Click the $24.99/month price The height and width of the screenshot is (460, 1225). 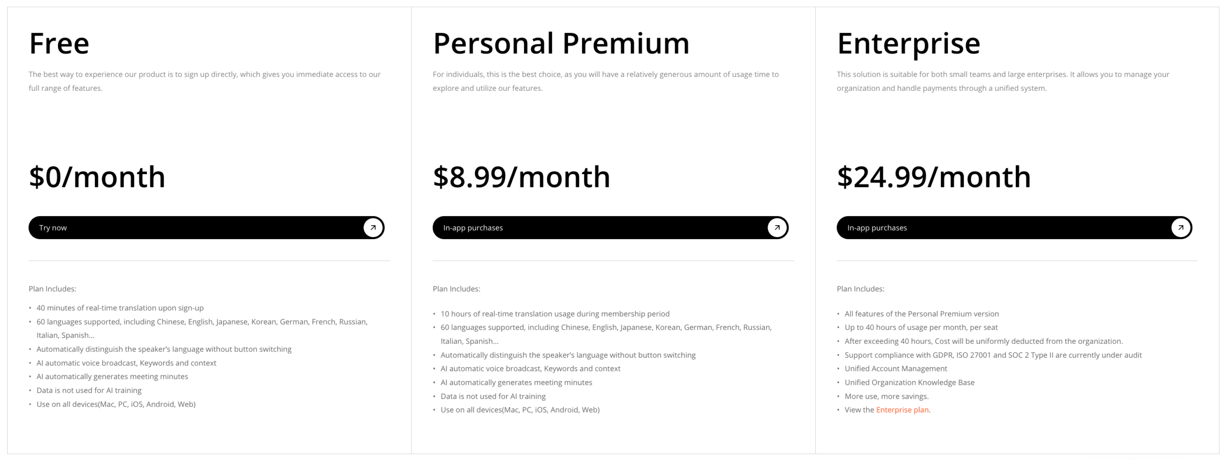click(934, 177)
